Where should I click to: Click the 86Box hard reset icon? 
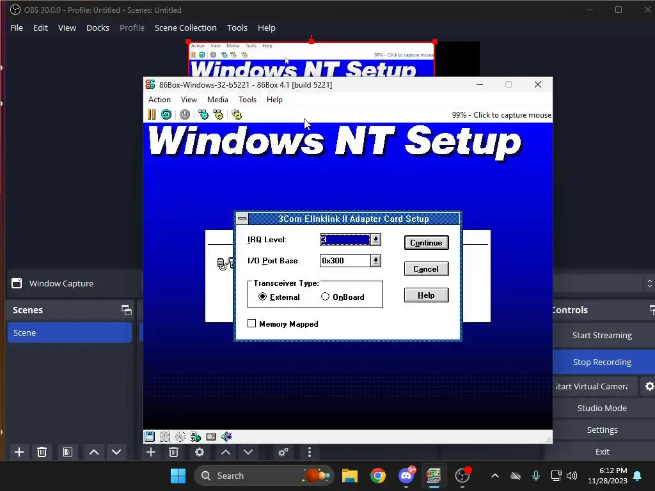166,114
